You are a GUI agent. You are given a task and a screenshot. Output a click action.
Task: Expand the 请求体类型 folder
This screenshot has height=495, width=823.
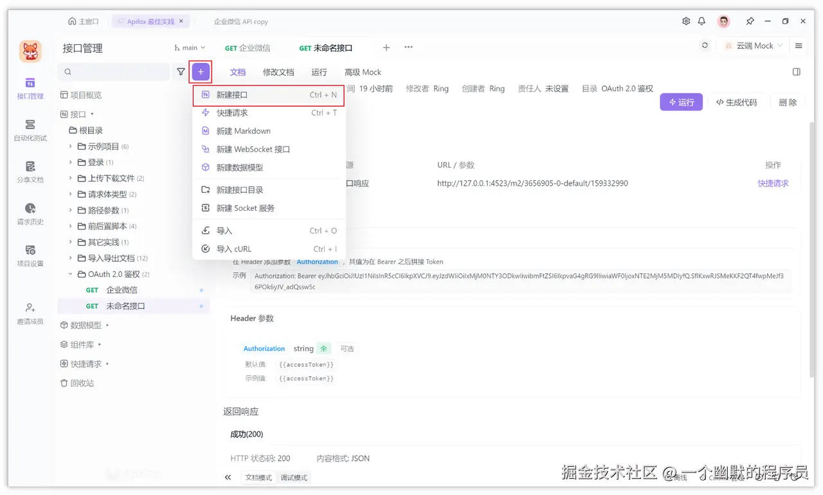(71, 194)
